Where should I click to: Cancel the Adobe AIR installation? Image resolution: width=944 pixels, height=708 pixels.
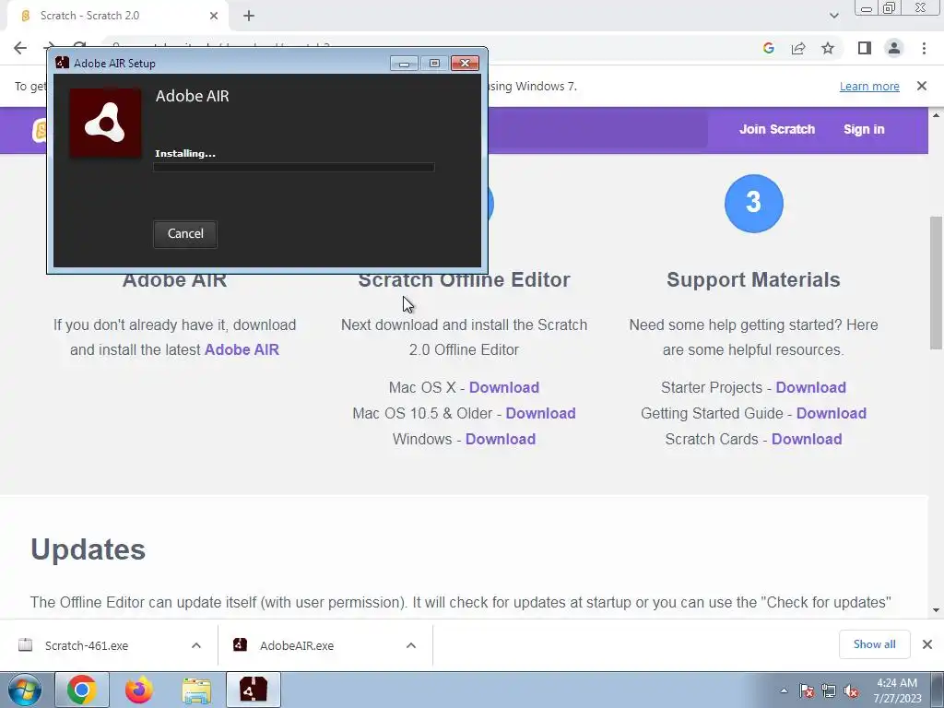(184, 233)
